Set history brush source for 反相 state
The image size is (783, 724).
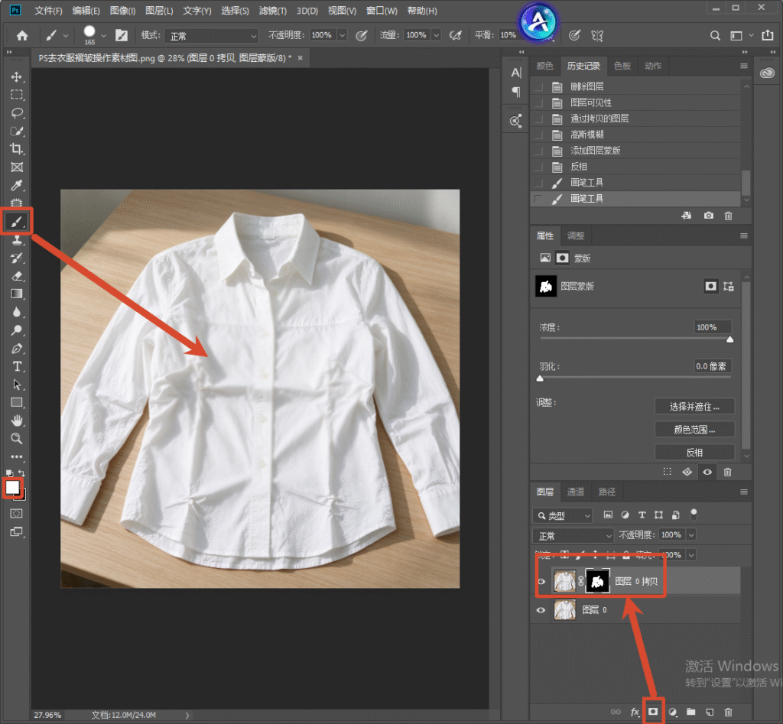pyautogui.click(x=539, y=167)
